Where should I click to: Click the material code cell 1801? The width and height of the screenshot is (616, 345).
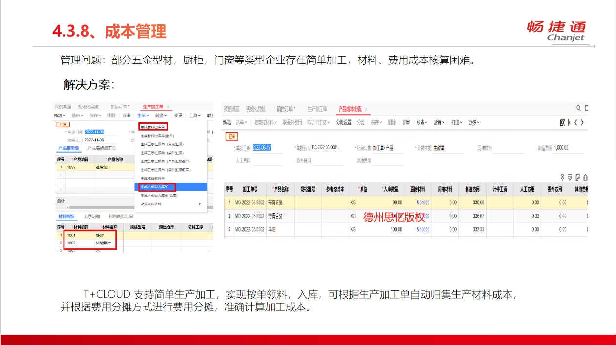(80, 235)
